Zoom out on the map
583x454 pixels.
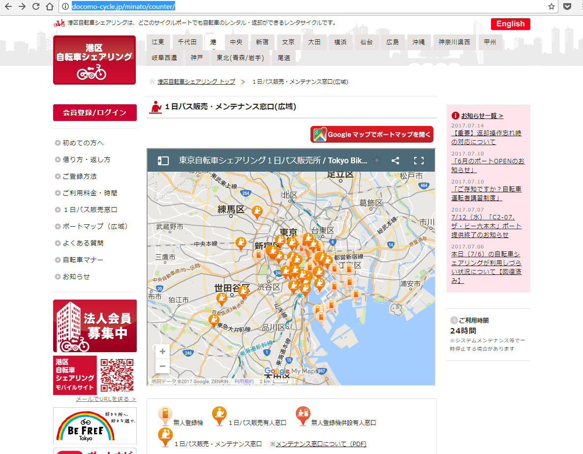(x=162, y=366)
